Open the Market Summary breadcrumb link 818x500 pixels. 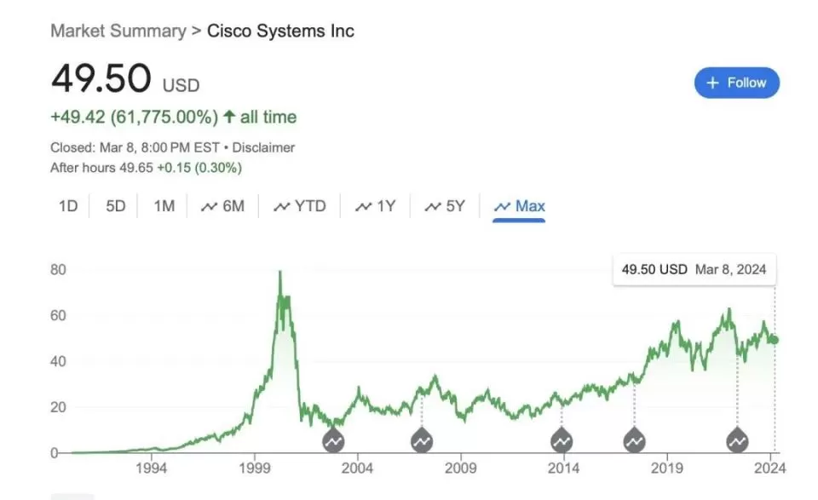pos(118,31)
